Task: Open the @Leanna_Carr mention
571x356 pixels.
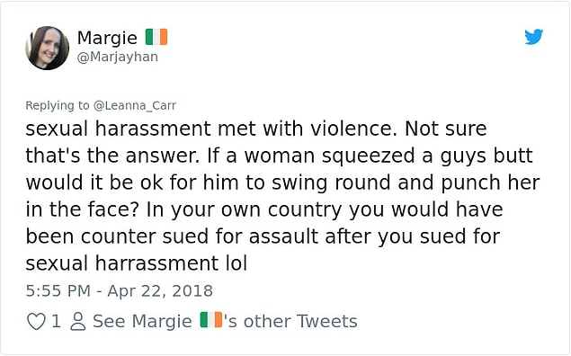Action: pyautogui.click(x=135, y=105)
